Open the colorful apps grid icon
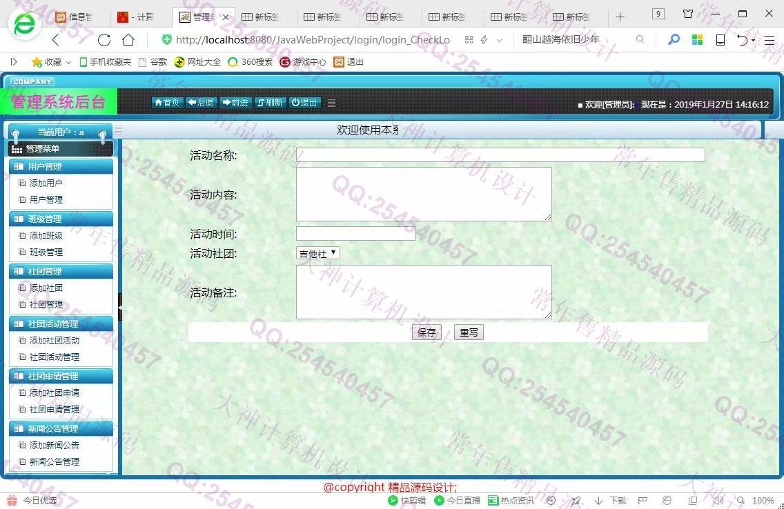Image resolution: width=784 pixels, height=509 pixels. click(697, 39)
